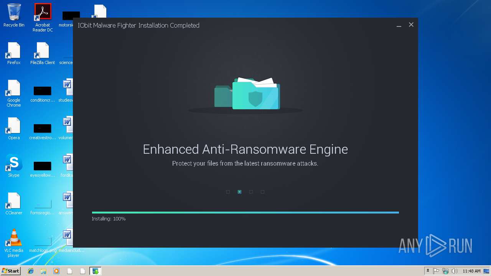
Task: Select second slide indicator dot
Action: pyautogui.click(x=239, y=192)
